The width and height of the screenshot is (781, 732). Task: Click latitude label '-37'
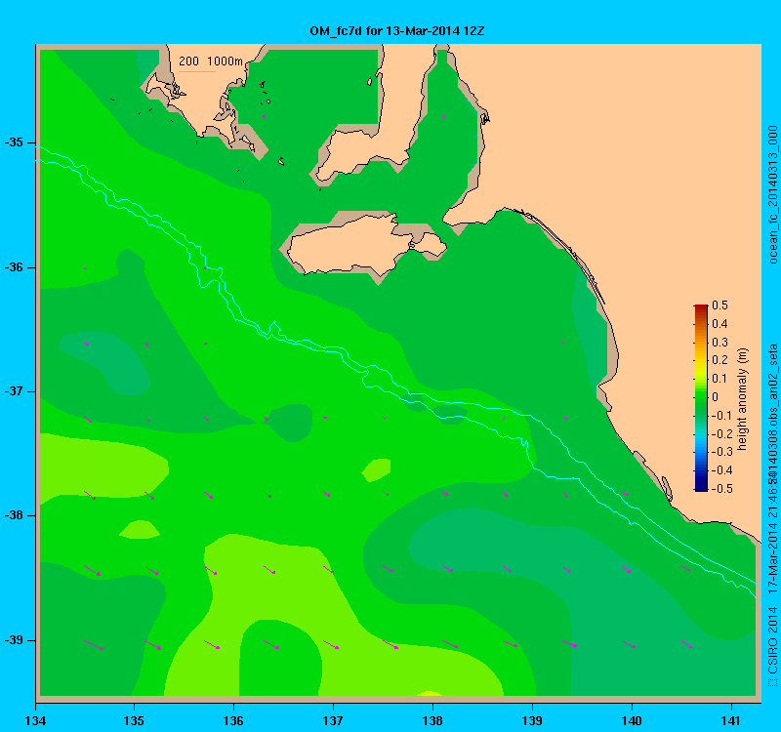tap(14, 391)
